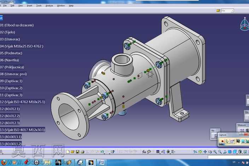Select tree item 12 (80.012.3)

[x=10, y=123]
